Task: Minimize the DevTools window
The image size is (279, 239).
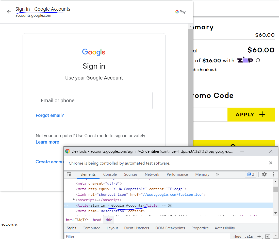Action: [x=242, y=151]
